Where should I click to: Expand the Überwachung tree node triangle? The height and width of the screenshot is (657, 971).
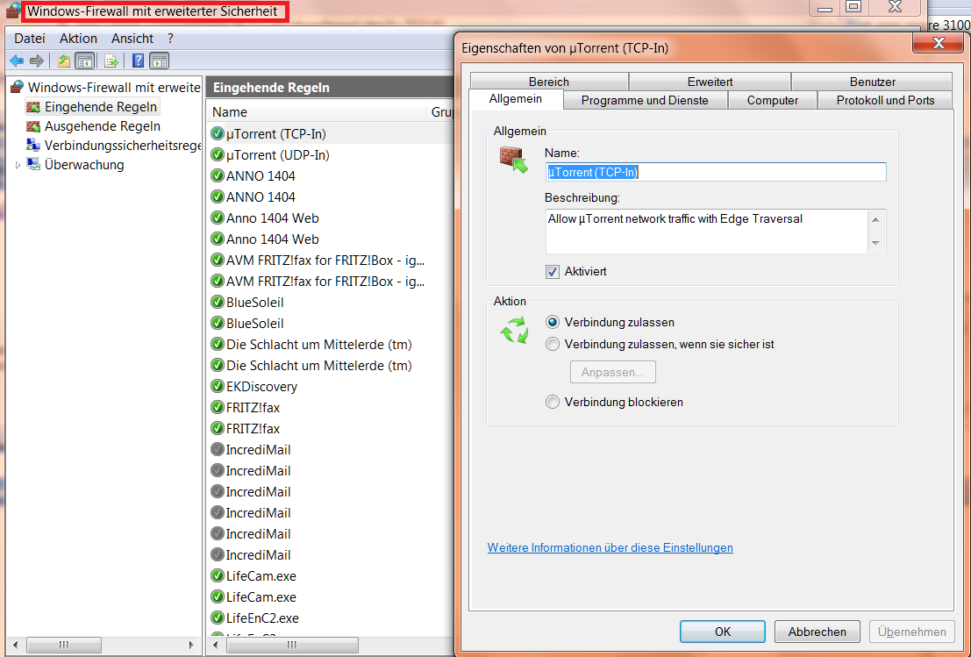click(x=18, y=165)
